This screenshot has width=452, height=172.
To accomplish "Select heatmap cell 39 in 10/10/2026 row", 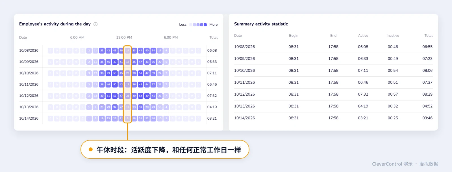I will (153, 73).
